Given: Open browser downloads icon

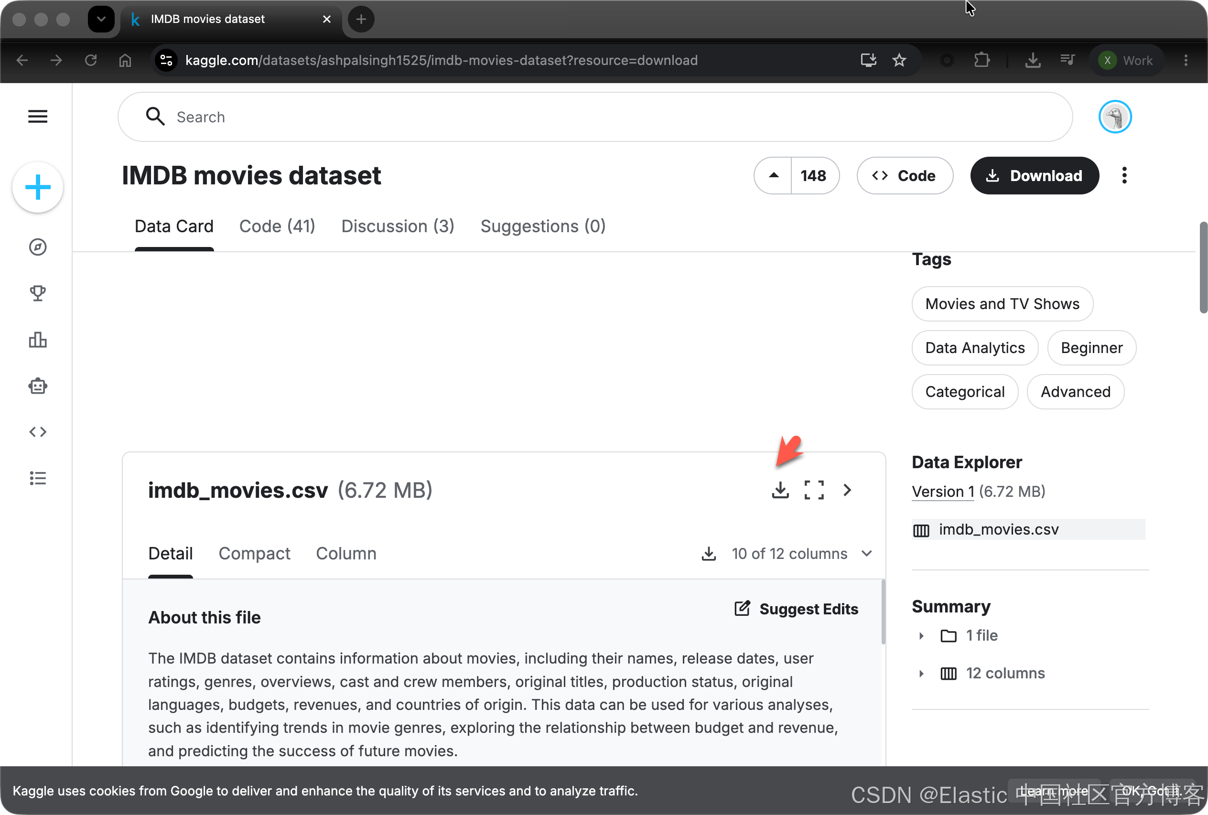Looking at the screenshot, I should 1033,60.
